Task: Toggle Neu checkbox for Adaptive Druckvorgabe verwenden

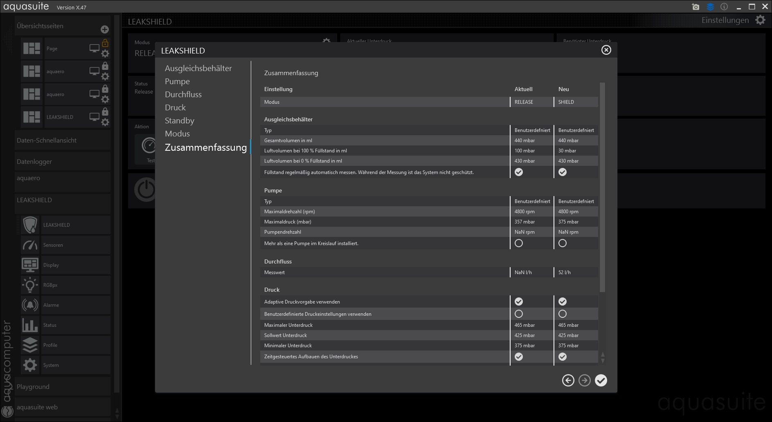Action: coord(563,301)
